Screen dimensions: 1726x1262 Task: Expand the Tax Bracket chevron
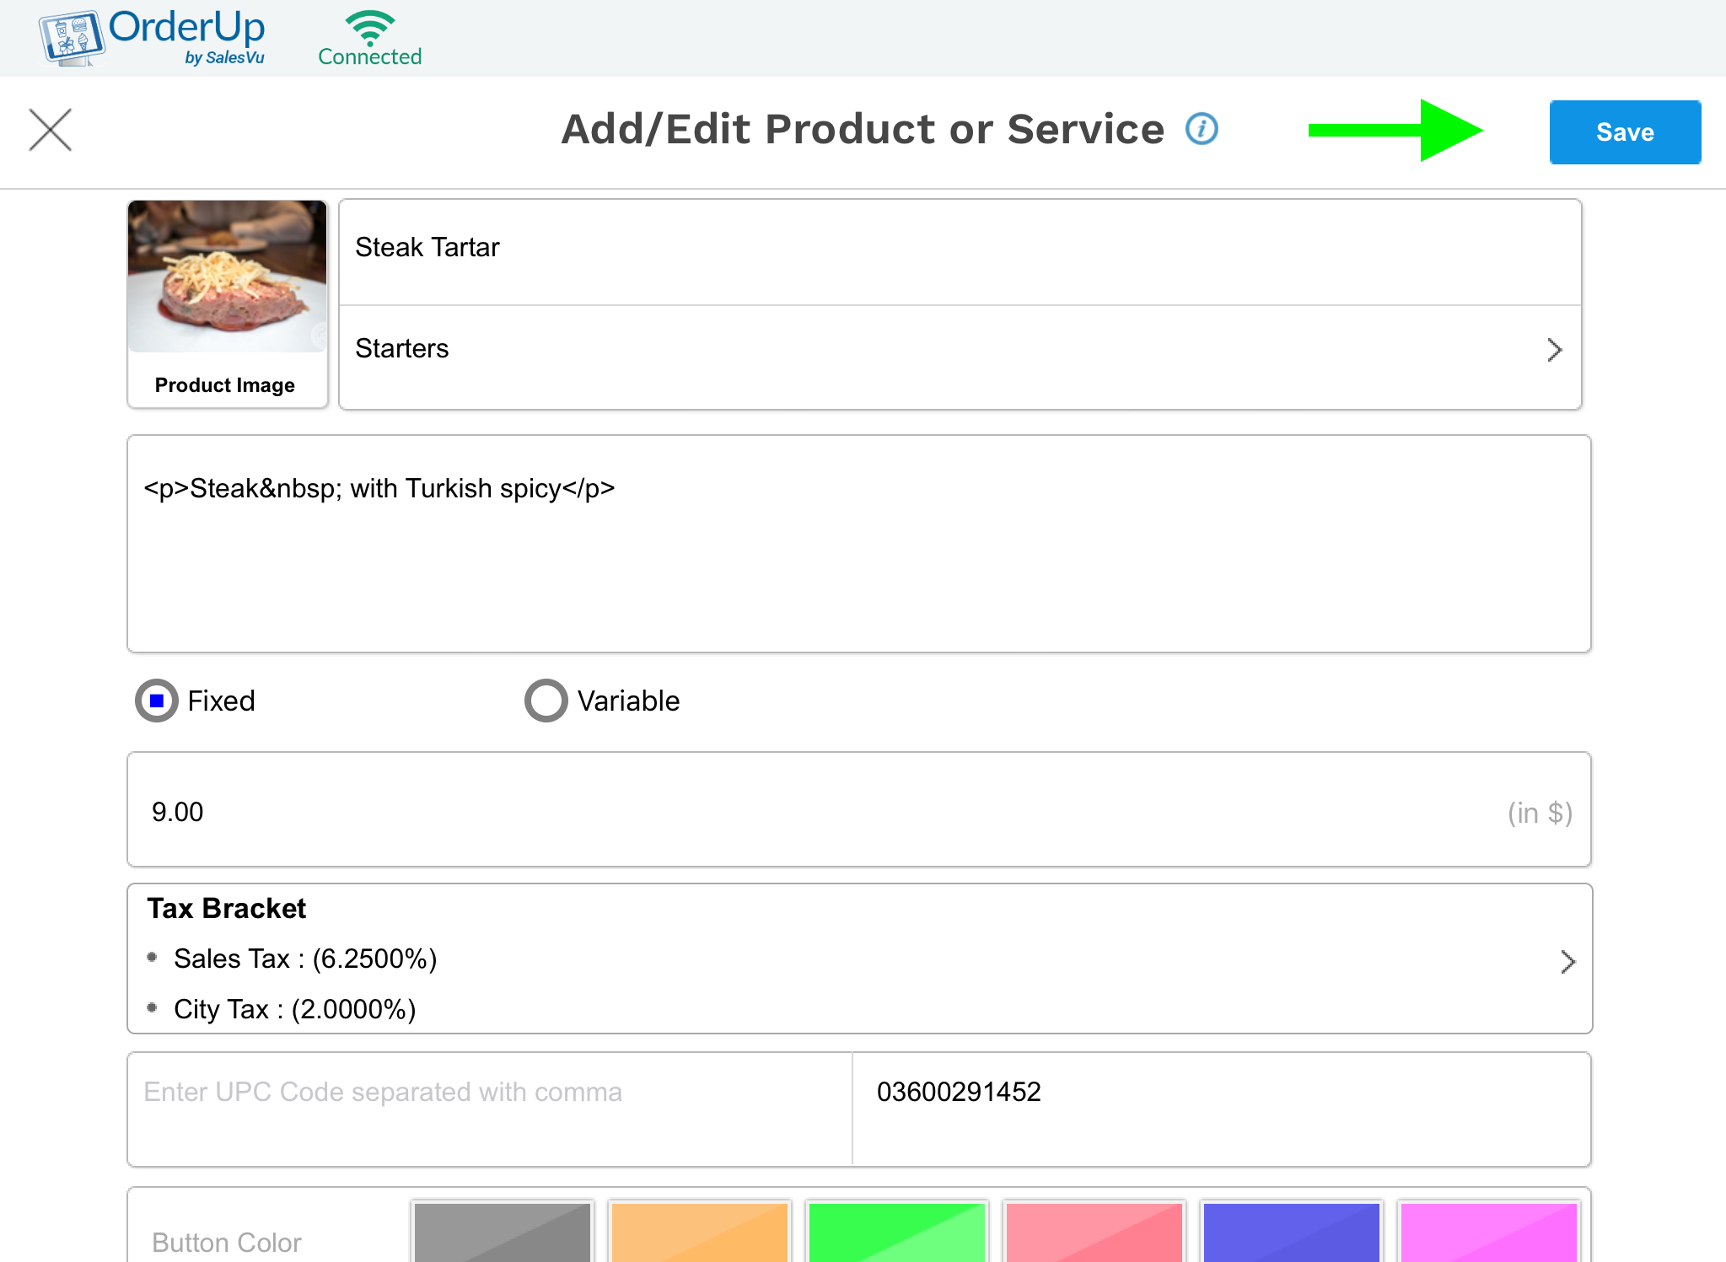tap(1567, 962)
